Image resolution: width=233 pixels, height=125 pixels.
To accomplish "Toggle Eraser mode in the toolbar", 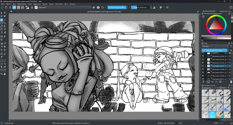I will coord(94,7).
